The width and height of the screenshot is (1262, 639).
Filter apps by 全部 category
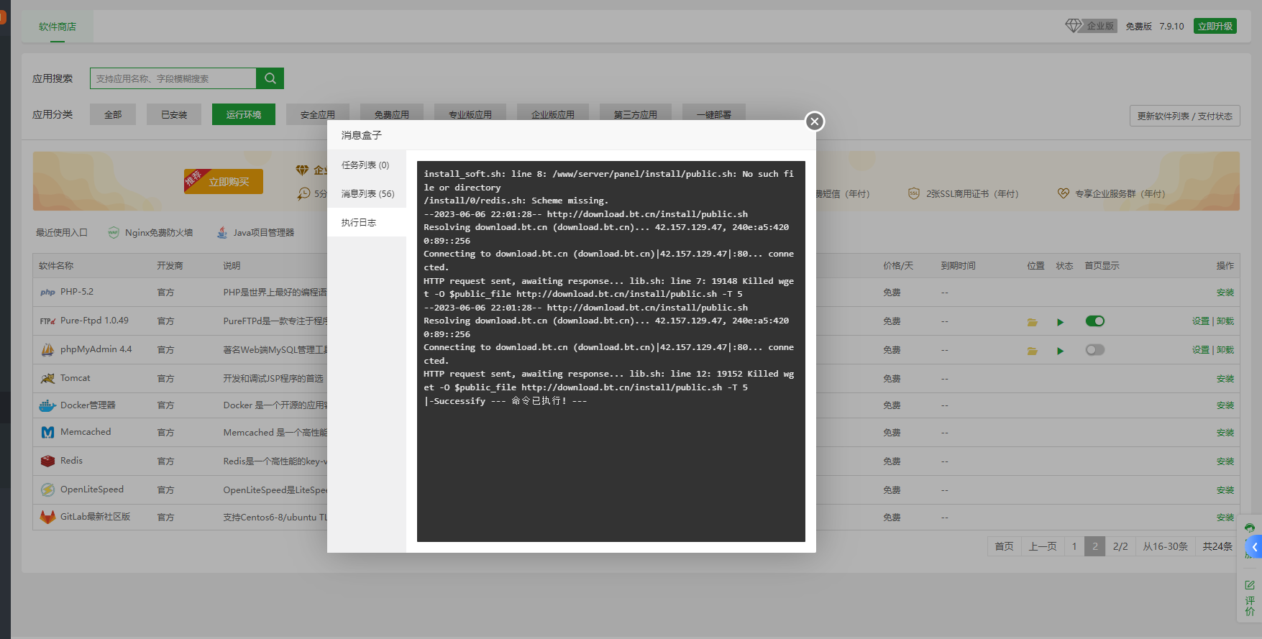[113, 114]
